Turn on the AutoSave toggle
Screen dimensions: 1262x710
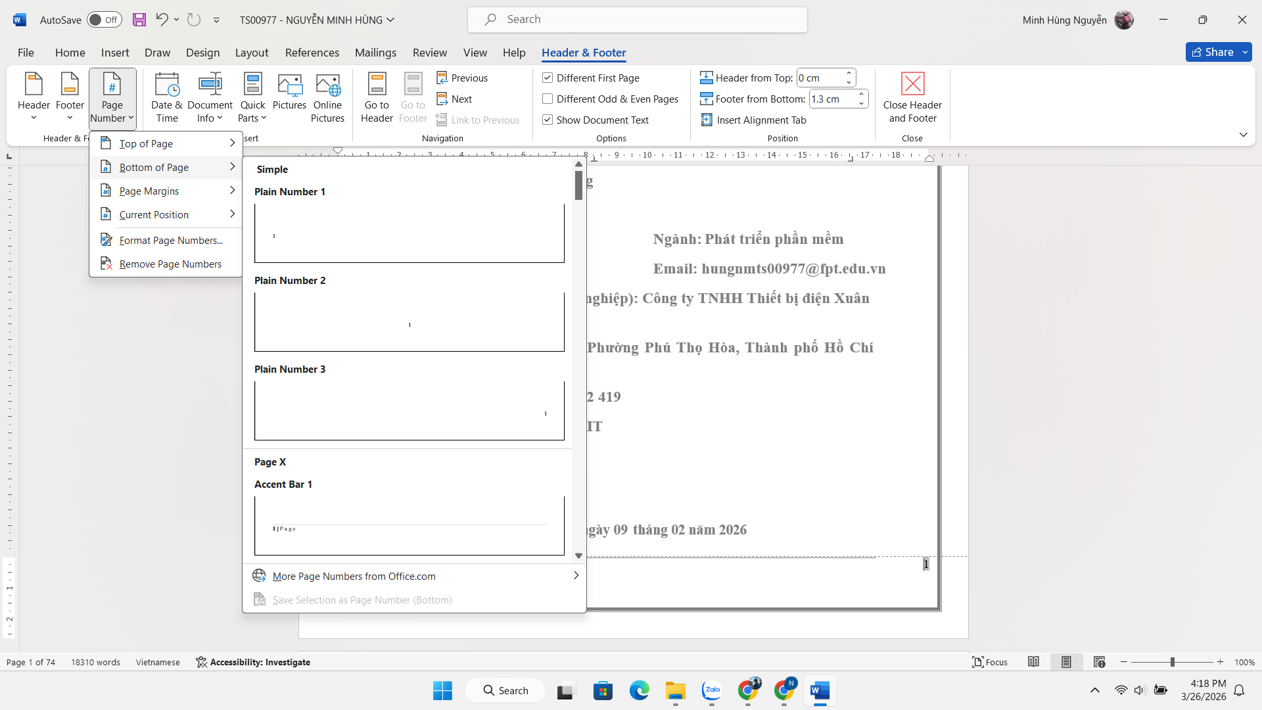coord(105,20)
